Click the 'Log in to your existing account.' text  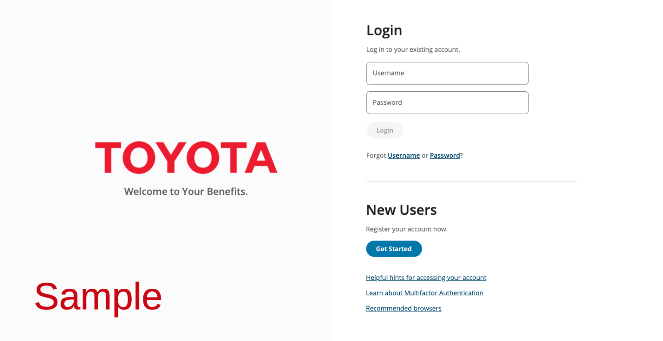[x=413, y=49]
